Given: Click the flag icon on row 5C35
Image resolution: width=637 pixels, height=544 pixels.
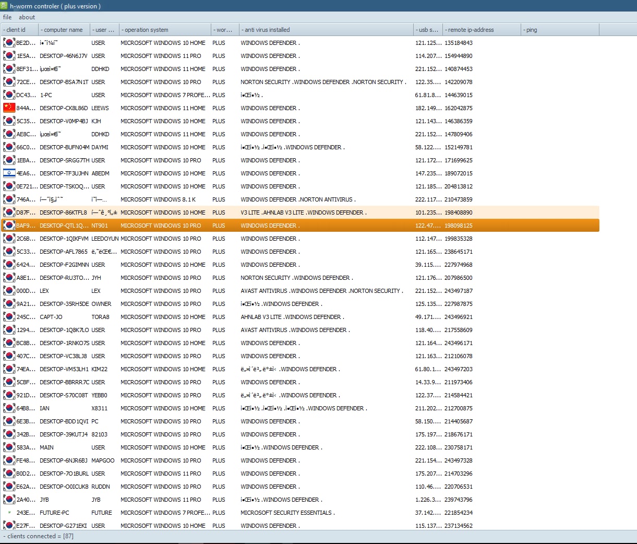Looking at the screenshot, I should [9, 121].
